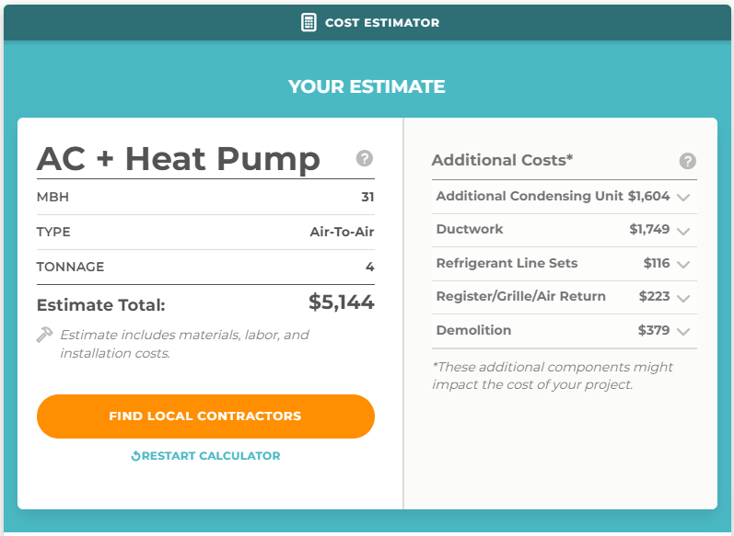The image size is (734, 536).
Task: Open help icon next to Additional Costs
Action: [687, 161]
